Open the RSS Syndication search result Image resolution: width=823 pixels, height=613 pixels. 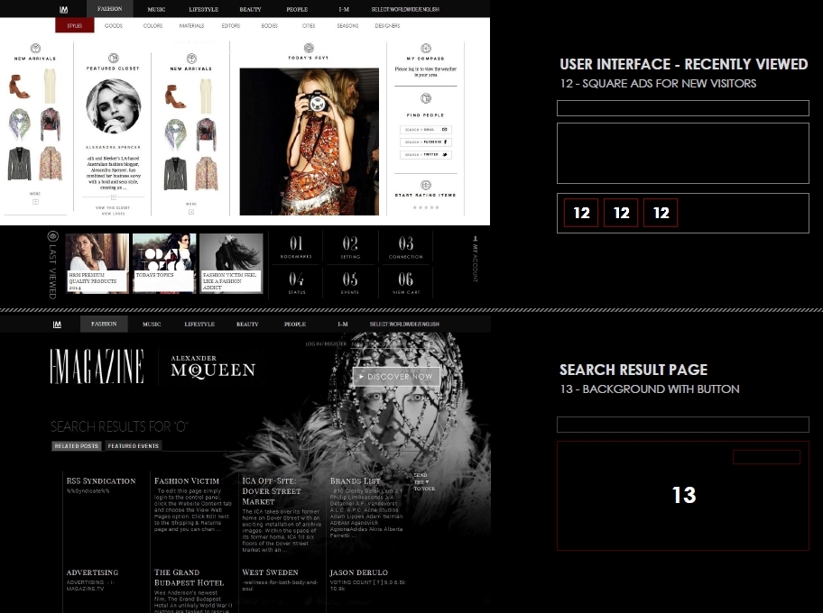click(x=101, y=480)
